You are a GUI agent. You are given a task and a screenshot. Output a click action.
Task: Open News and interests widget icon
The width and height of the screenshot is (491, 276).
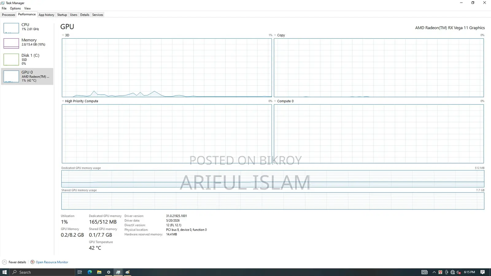tap(424, 272)
